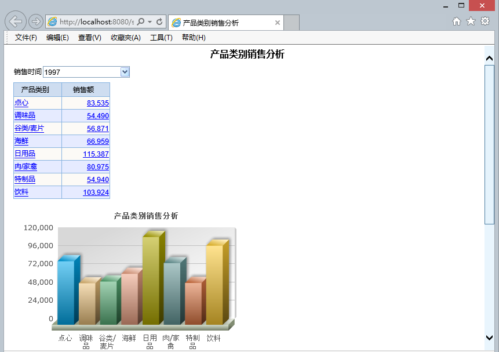Click the 调味品 category link
Image resolution: width=499 pixels, height=352 pixels.
pos(25,115)
